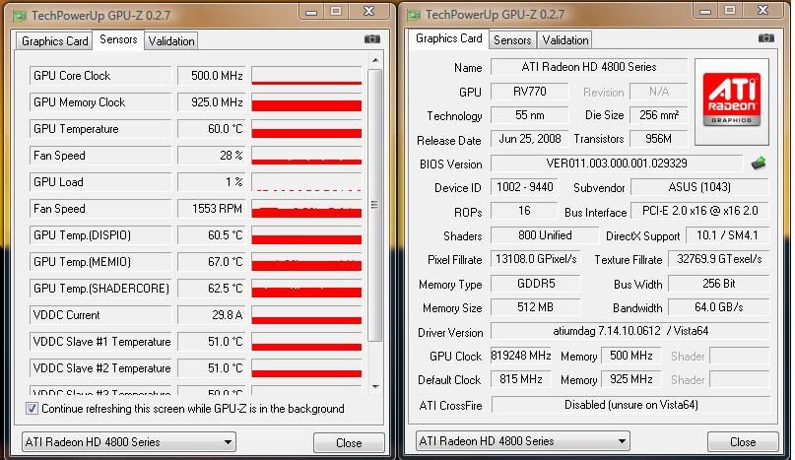The image size is (795, 460).
Task: Click the GPU-Z title icon in the right window
Action: coord(413,15)
